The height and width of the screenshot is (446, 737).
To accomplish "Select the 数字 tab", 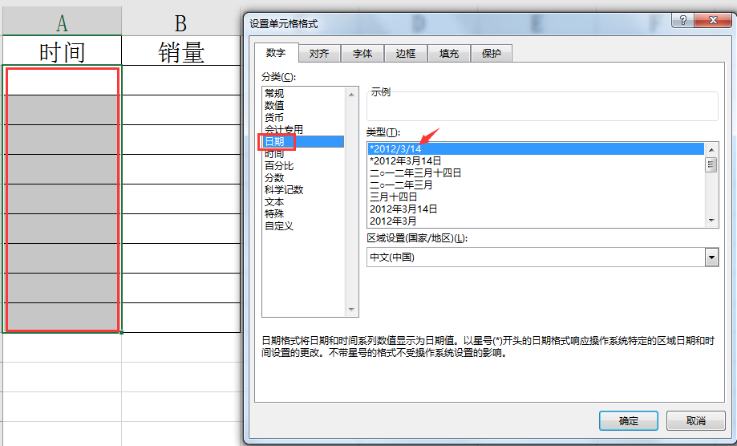I will (276, 53).
